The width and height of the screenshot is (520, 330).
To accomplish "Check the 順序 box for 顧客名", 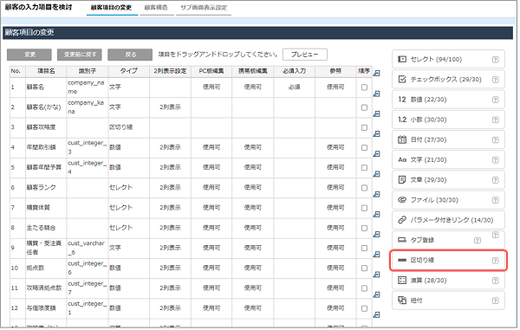I will pos(364,87).
